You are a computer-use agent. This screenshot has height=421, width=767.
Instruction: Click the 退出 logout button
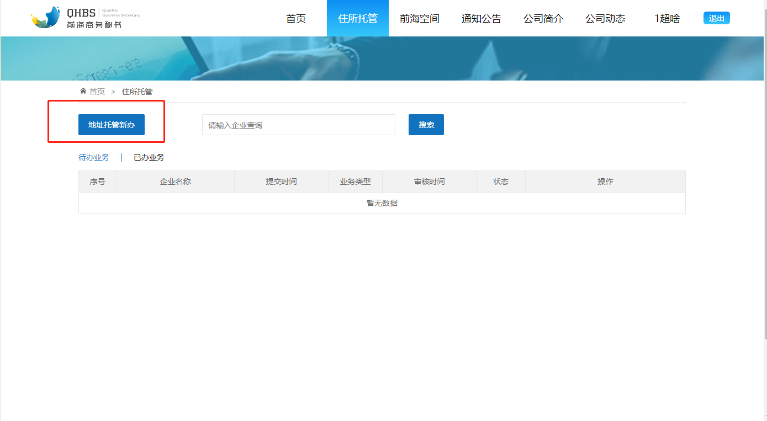coord(716,17)
